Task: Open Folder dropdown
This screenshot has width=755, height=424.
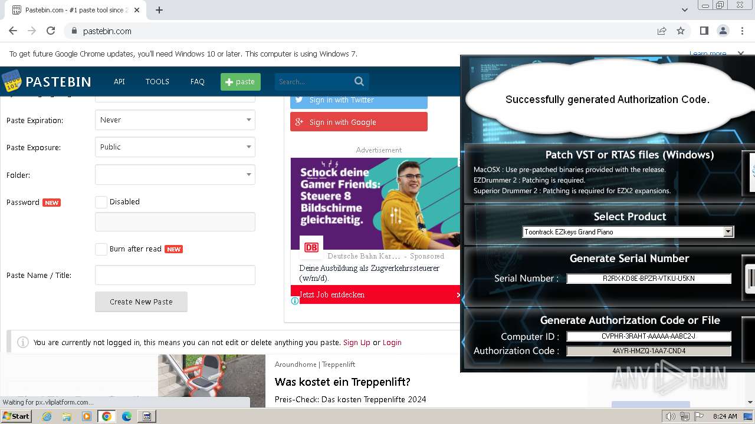Action: click(175, 175)
